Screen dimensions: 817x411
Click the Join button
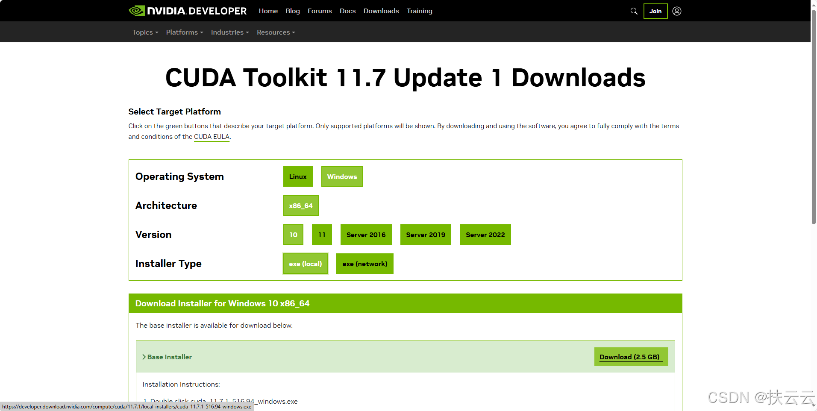(x=655, y=11)
